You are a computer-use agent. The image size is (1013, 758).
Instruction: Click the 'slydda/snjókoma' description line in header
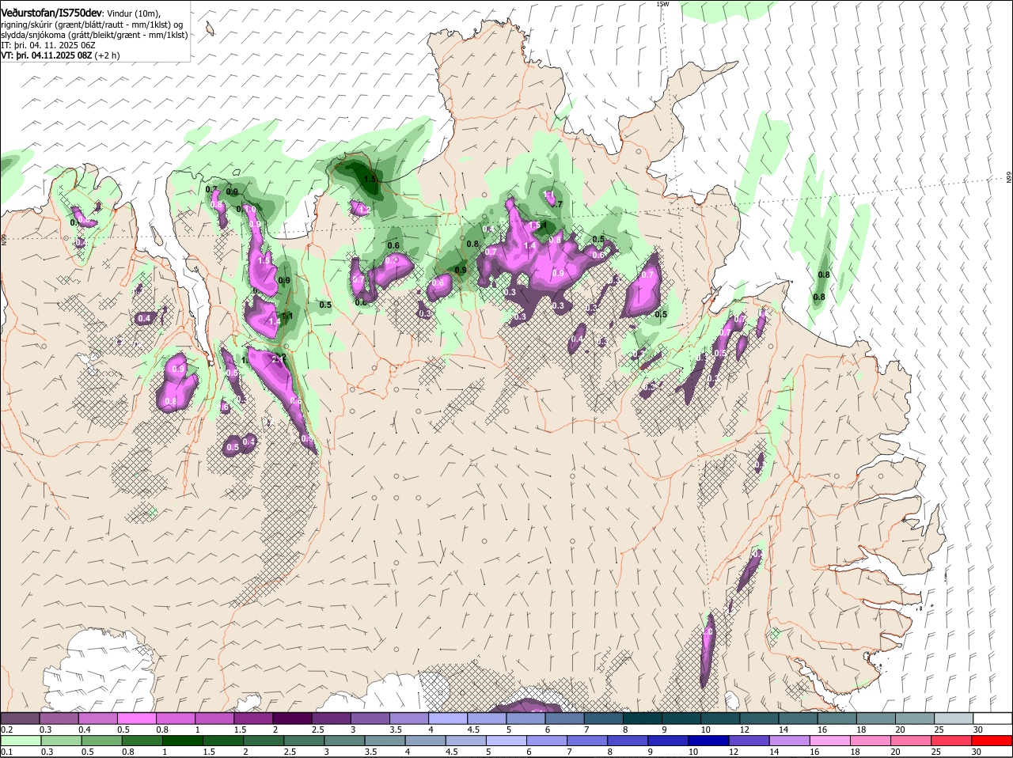coord(94,35)
